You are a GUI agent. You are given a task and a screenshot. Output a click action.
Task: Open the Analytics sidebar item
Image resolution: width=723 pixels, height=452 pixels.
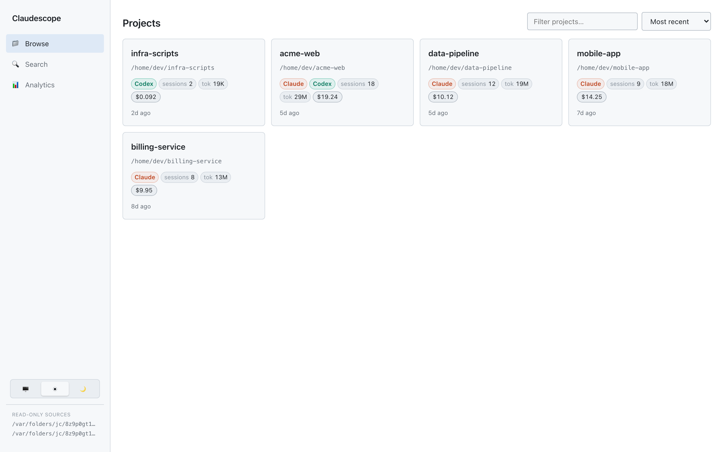coord(55,85)
